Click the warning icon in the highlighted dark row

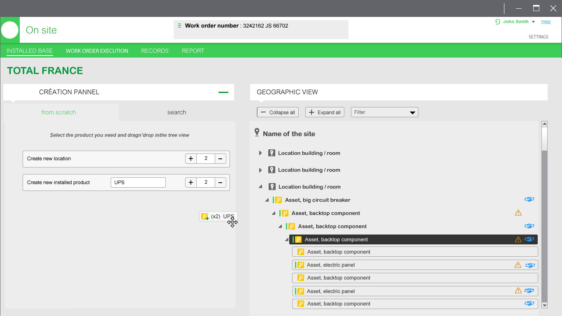point(518,239)
